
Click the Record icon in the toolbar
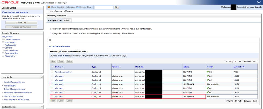tap(78, 7)
